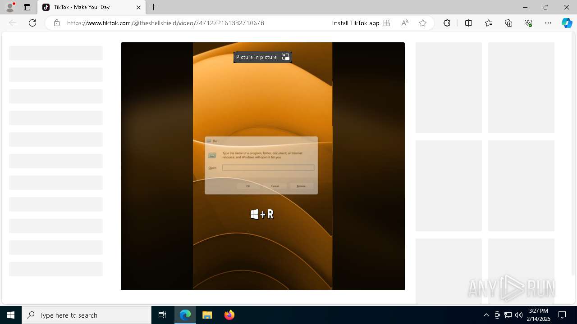Click the Edge profile avatar icon
The height and width of the screenshot is (324, 577).
(x=10, y=7)
